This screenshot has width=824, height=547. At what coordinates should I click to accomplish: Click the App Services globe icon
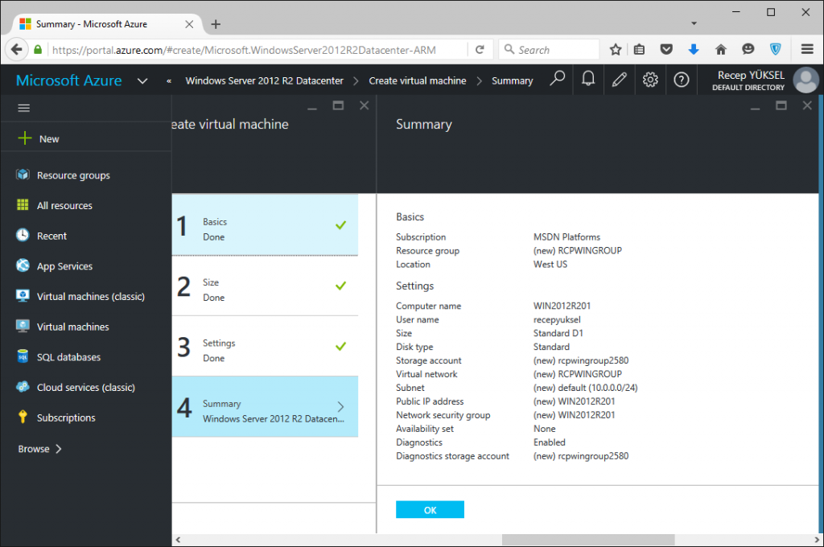click(x=23, y=265)
